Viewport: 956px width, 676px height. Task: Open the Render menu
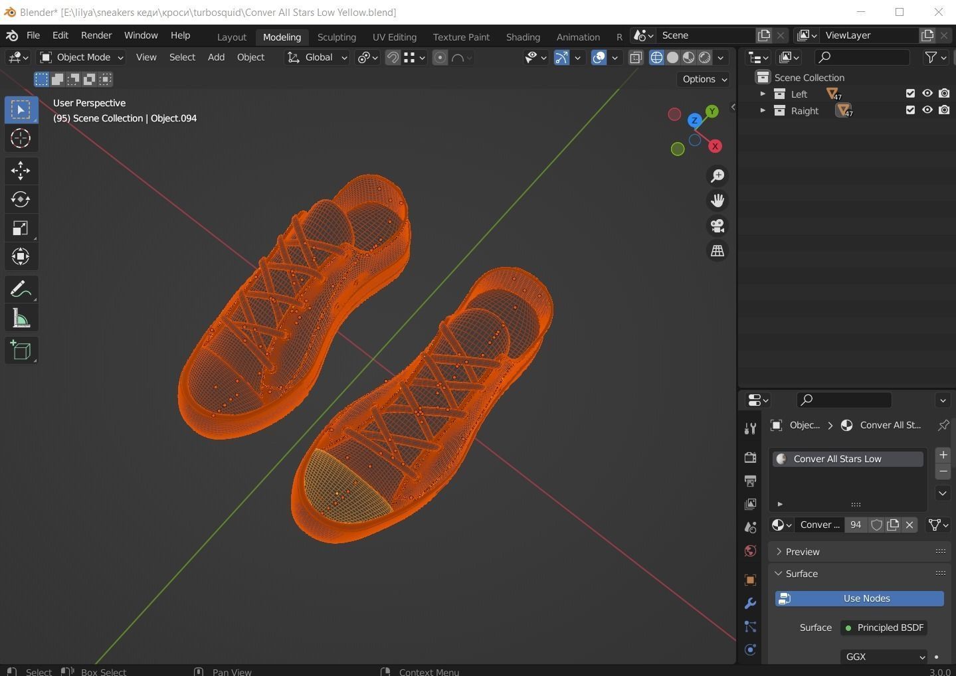point(96,35)
